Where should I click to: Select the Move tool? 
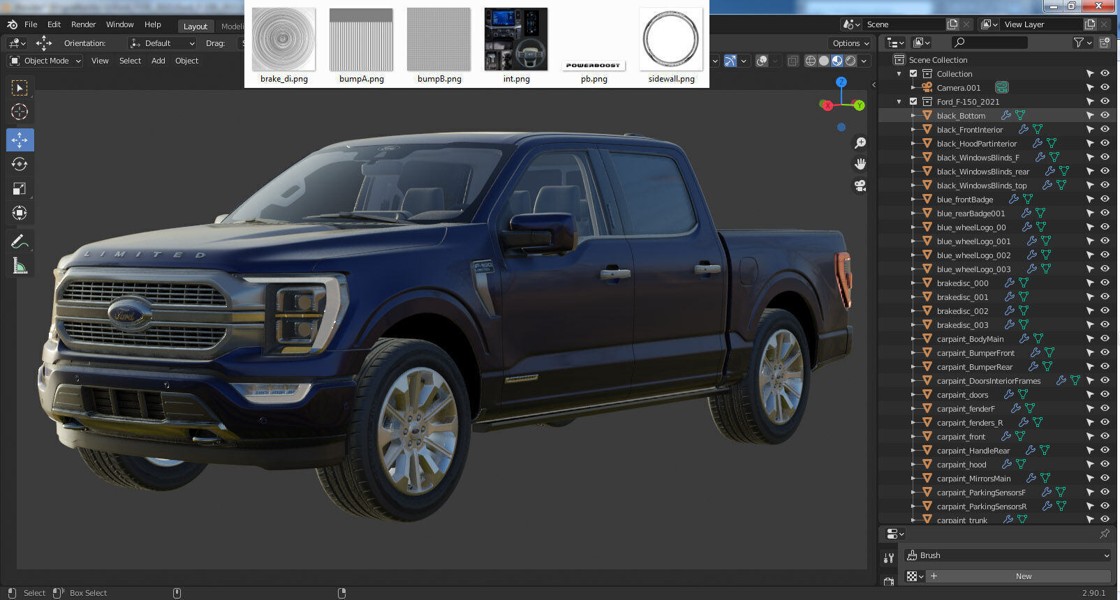tap(20, 140)
